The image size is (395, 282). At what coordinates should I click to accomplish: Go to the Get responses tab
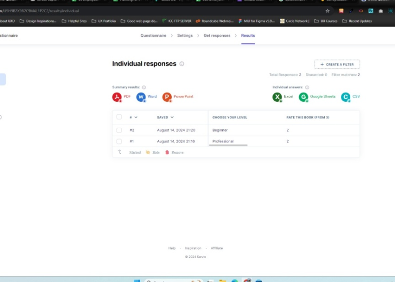(217, 35)
